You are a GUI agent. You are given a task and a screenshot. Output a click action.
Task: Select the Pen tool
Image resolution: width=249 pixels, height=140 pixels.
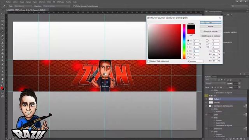[x=2, y=64]
